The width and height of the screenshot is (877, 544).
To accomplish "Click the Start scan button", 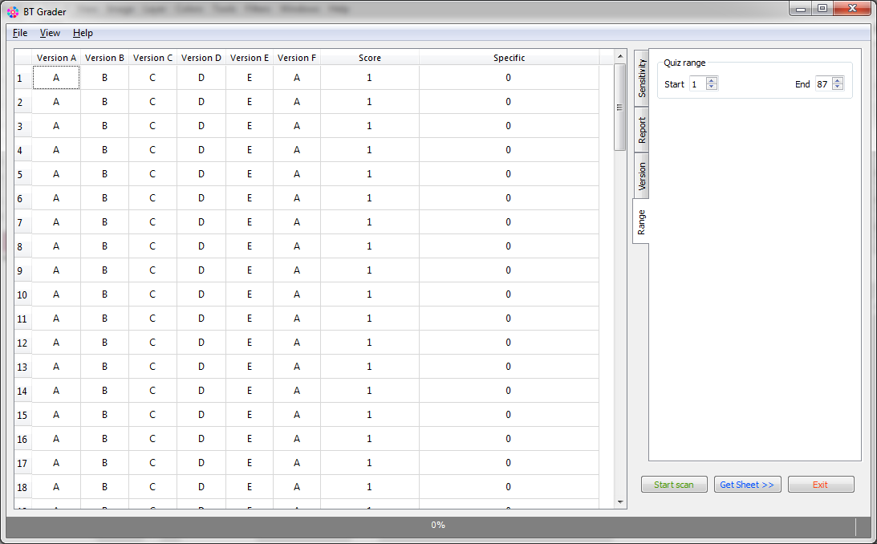I will click(674, 485).
